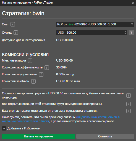The height and width of the screenshot is (141, 136).
Task: Show info for Комиссия за объем
Action: [33, 81]
